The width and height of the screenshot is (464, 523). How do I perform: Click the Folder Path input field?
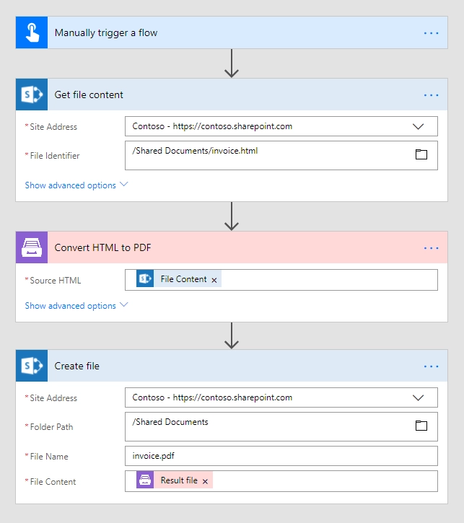(281, 426)
